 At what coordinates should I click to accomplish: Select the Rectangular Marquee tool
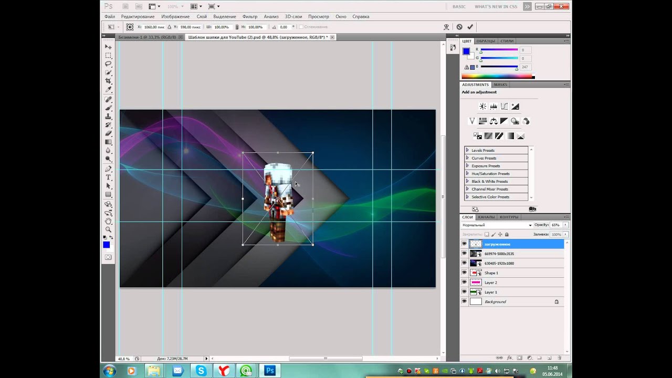click(108, 56)
